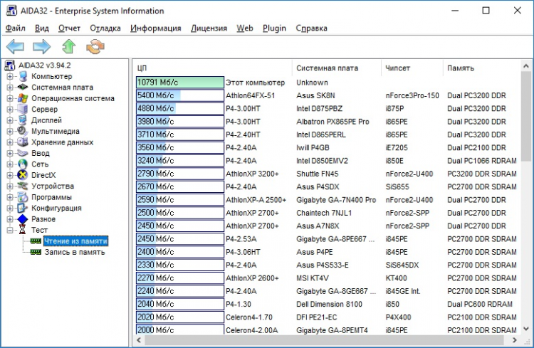Open the Справка menu
Screen dimensions: 534x348
tap(311, 28)
